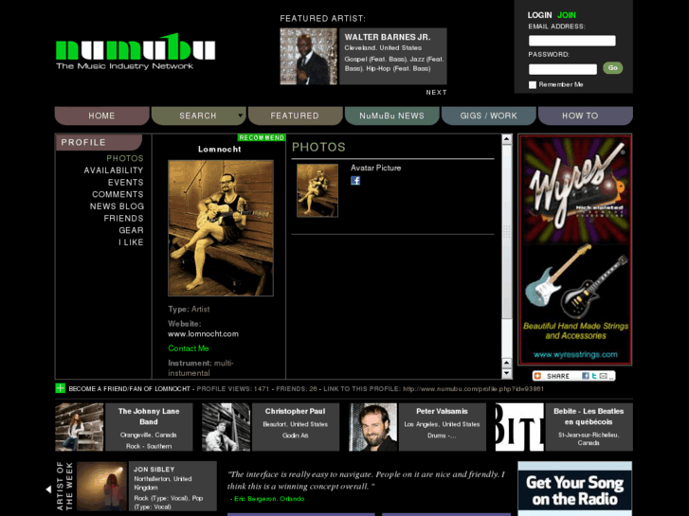Screen dimensions: 689x516
Task: Click the numubu logo
Action: (x=136, y=51)
